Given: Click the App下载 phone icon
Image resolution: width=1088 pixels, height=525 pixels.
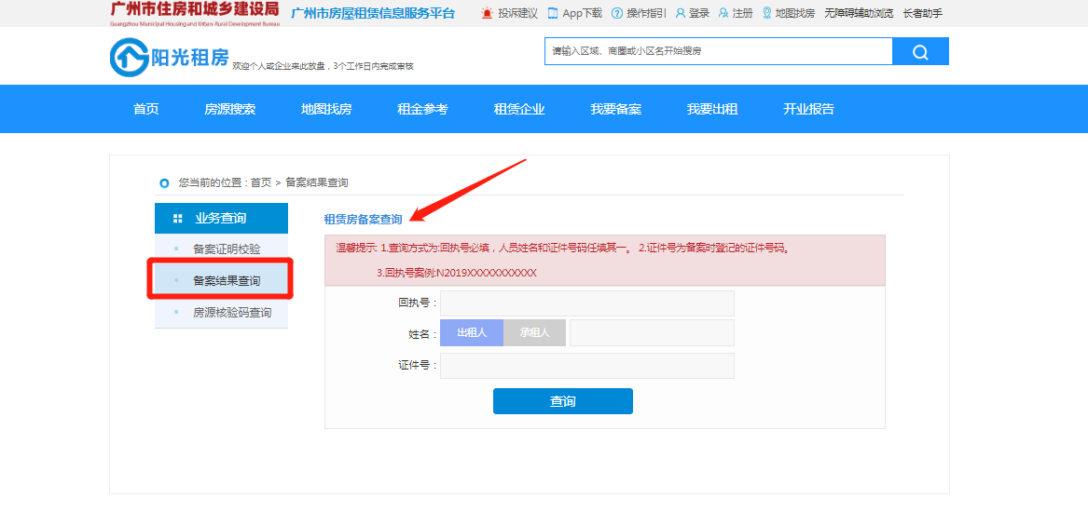Looking at the screenshot, I should pyautogui.click(x=553, y=13).
